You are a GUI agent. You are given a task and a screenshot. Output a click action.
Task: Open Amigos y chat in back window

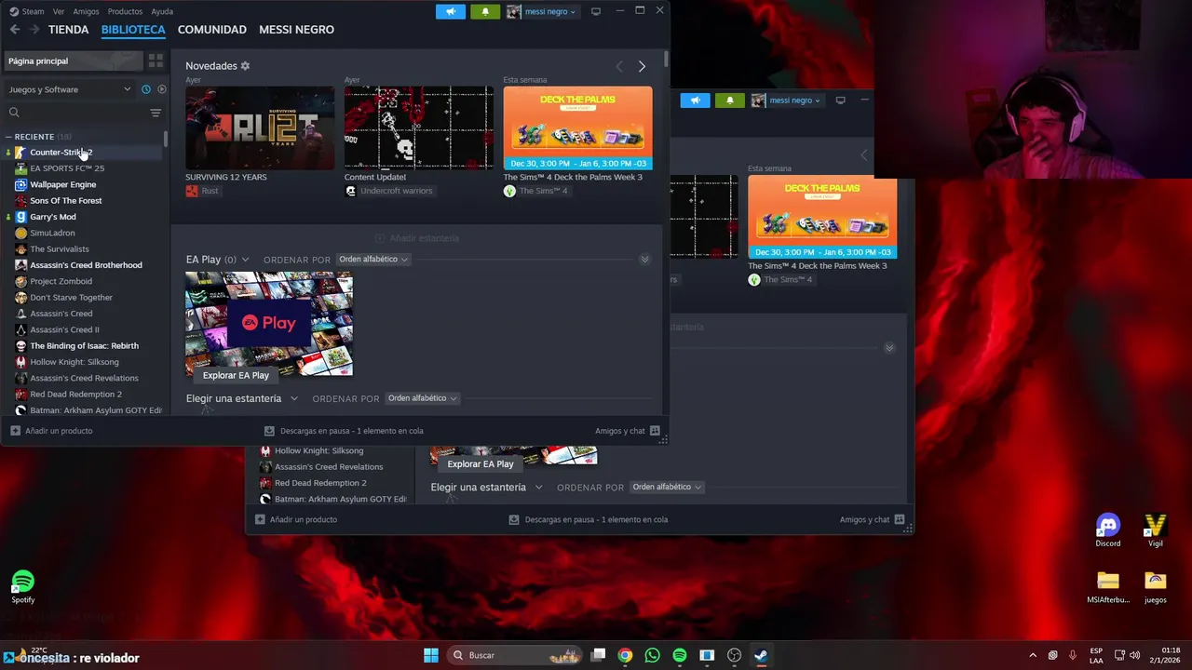873,519
